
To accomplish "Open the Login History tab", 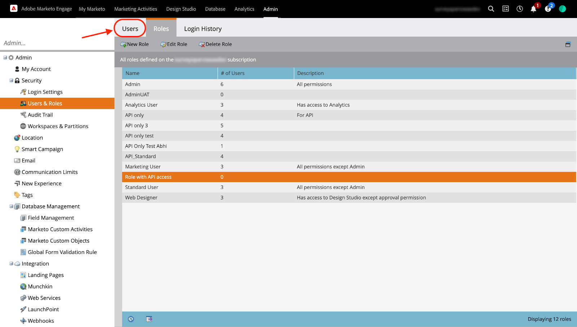I will (x=203, y=29).
